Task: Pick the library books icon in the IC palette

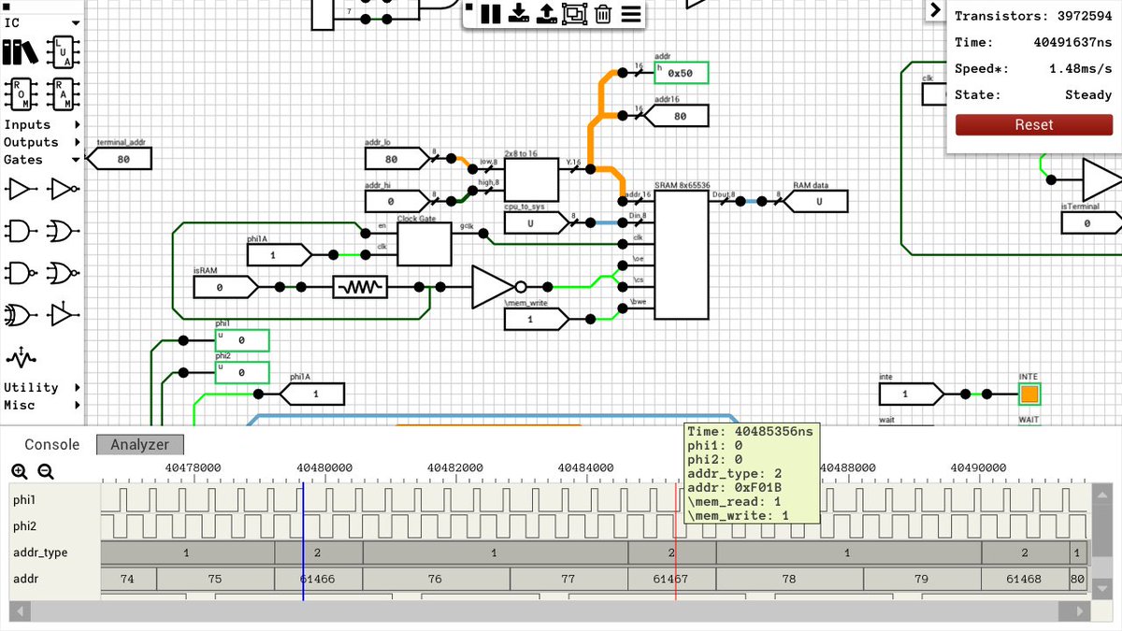Action: coord(19,50)
